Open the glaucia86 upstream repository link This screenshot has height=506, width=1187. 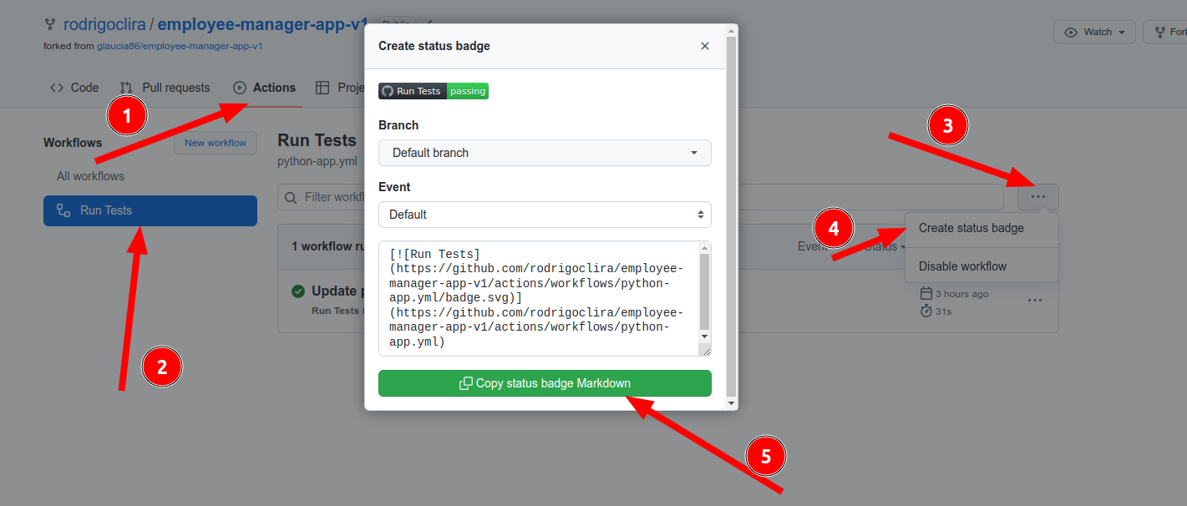tap(178, 46)
